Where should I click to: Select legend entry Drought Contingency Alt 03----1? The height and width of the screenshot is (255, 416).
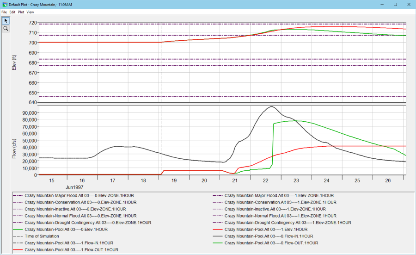[x=282, y=223]
